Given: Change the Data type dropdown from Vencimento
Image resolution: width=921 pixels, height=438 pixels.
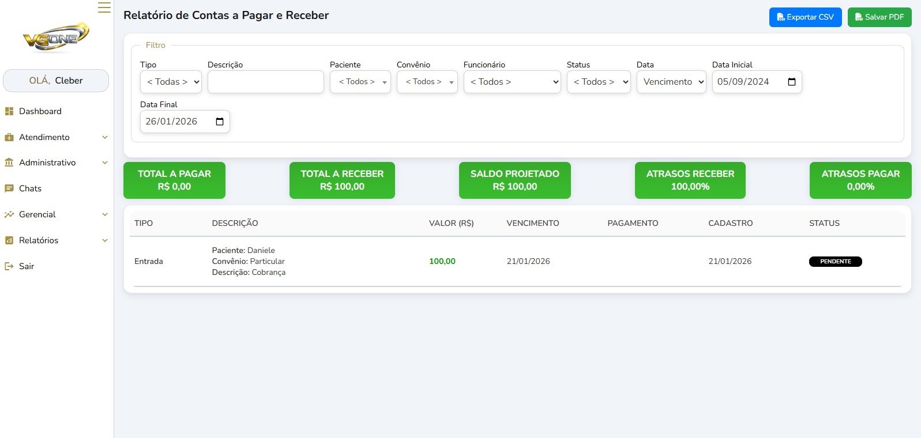Looking at the screenshot, I should pyautogui.click(x=671, y=82).
